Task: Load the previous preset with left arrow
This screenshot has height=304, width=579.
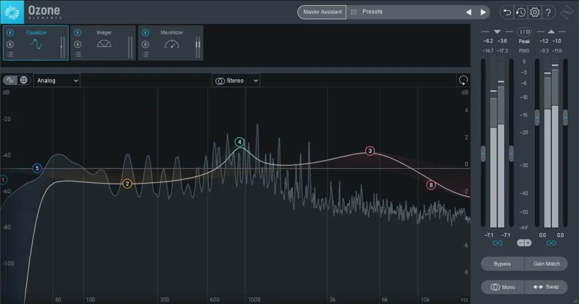Action: click(x=469, y=12)
